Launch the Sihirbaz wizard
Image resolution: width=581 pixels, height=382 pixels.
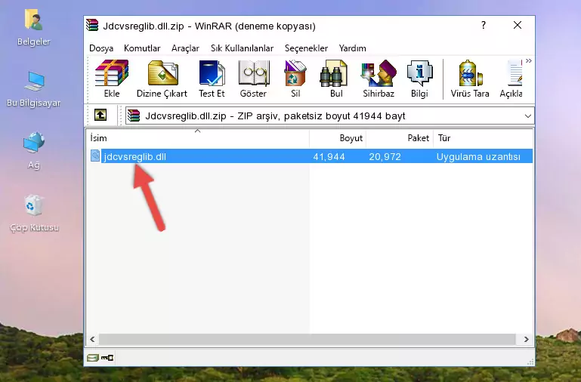pos(379,79)
